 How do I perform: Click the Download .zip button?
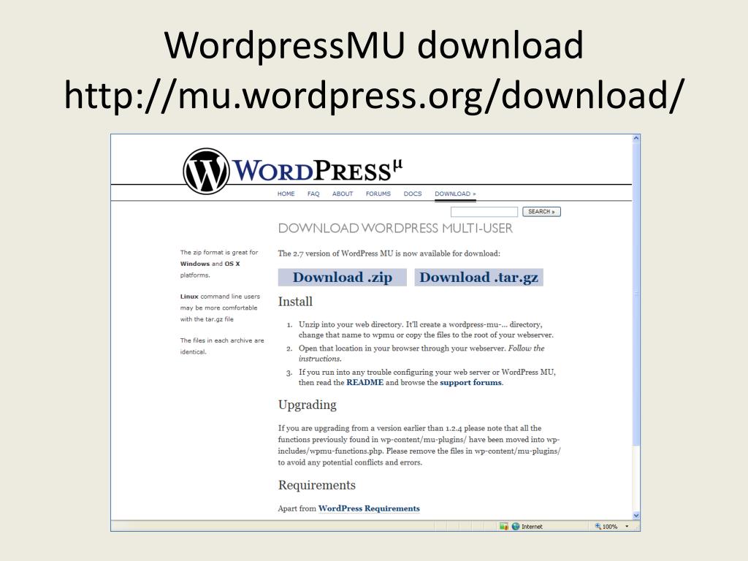click(x=343, y=278)
